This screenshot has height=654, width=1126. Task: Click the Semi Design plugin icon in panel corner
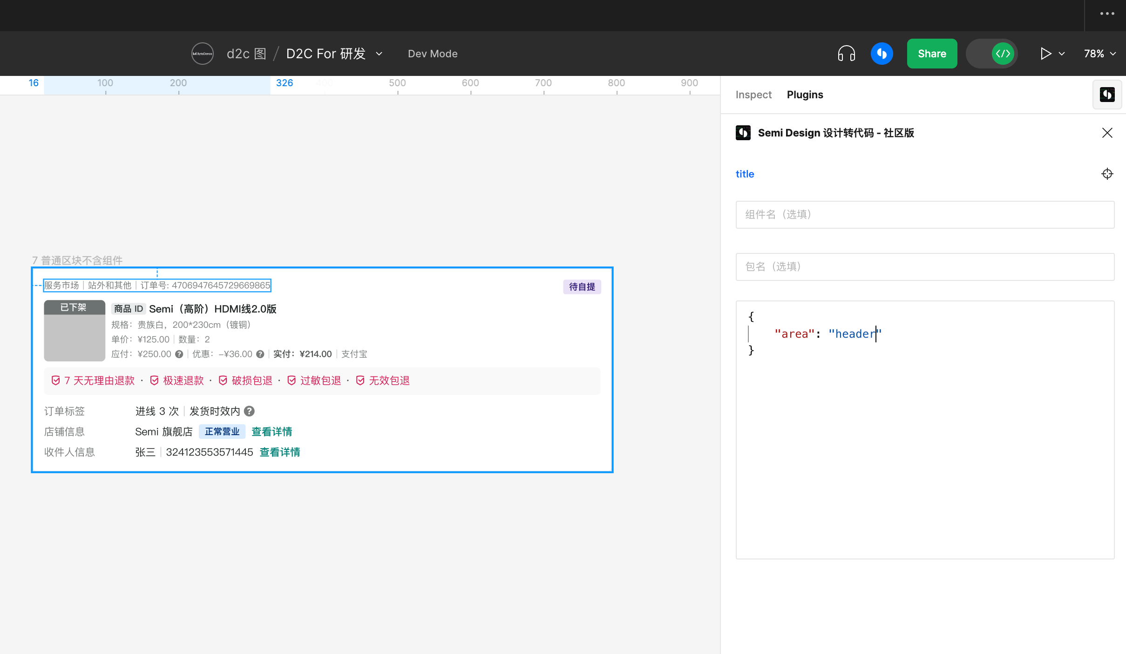pos(1107,95)
